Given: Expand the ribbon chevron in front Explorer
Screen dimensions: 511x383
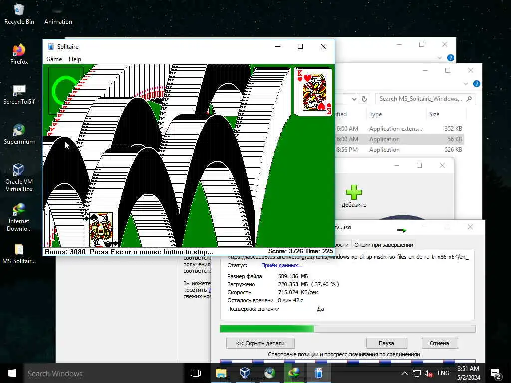Looking at the screenshot, I should click(x=466, y=84).
